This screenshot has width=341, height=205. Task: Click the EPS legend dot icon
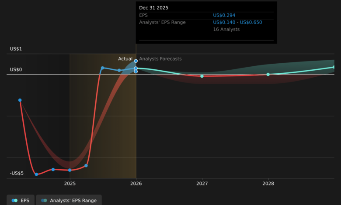[x=14, y=200]
